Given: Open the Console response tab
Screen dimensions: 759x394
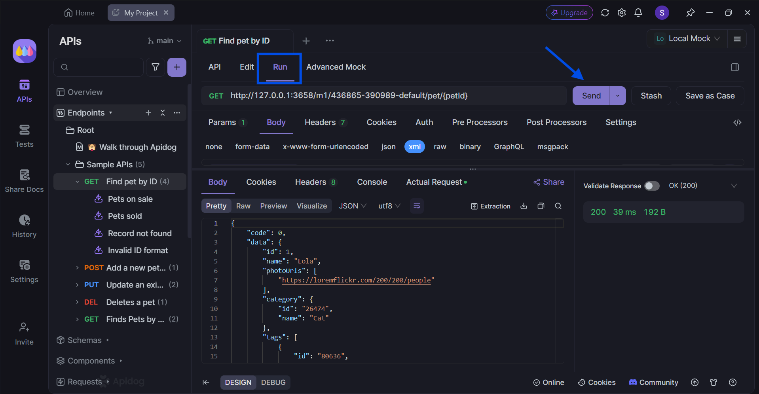Looking at the screenshot, I should [x=372, y=182].
